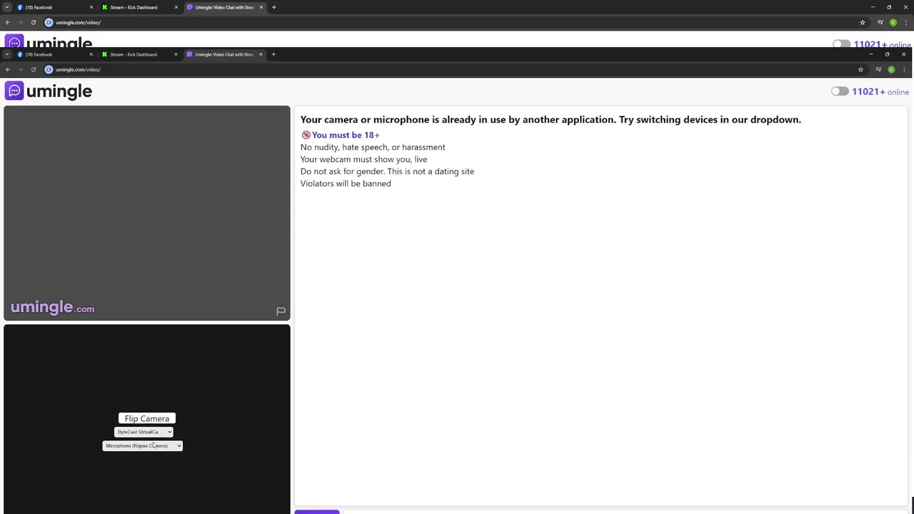Restore down the front browser window
Image resolution: width=914 pixels, height=514 pixels.
pyautogui.click(x=888, y=54)
